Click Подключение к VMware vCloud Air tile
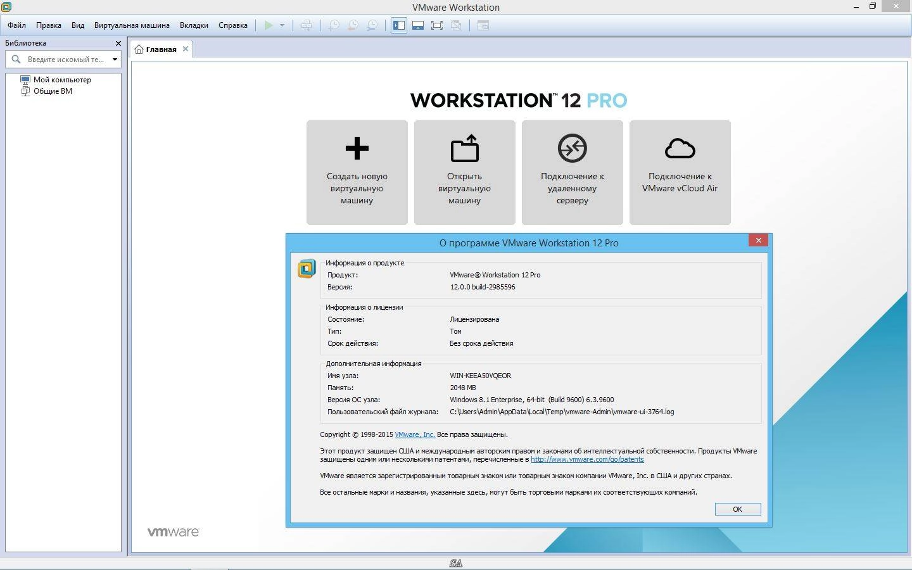 point(680,172)
